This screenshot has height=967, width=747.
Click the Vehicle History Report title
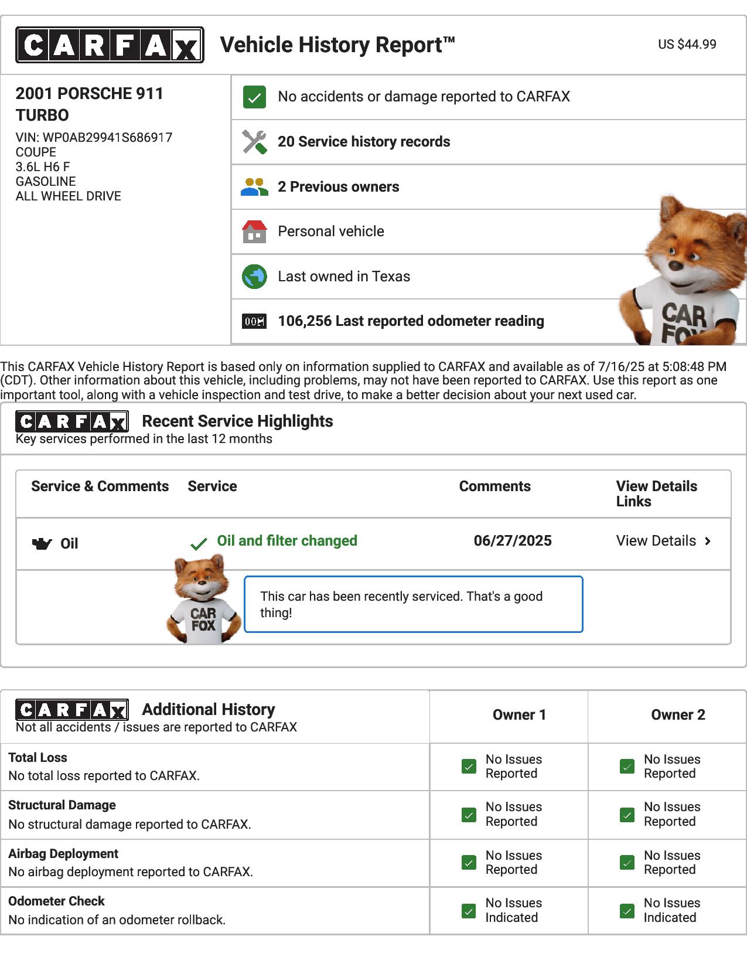click(338, 45)
